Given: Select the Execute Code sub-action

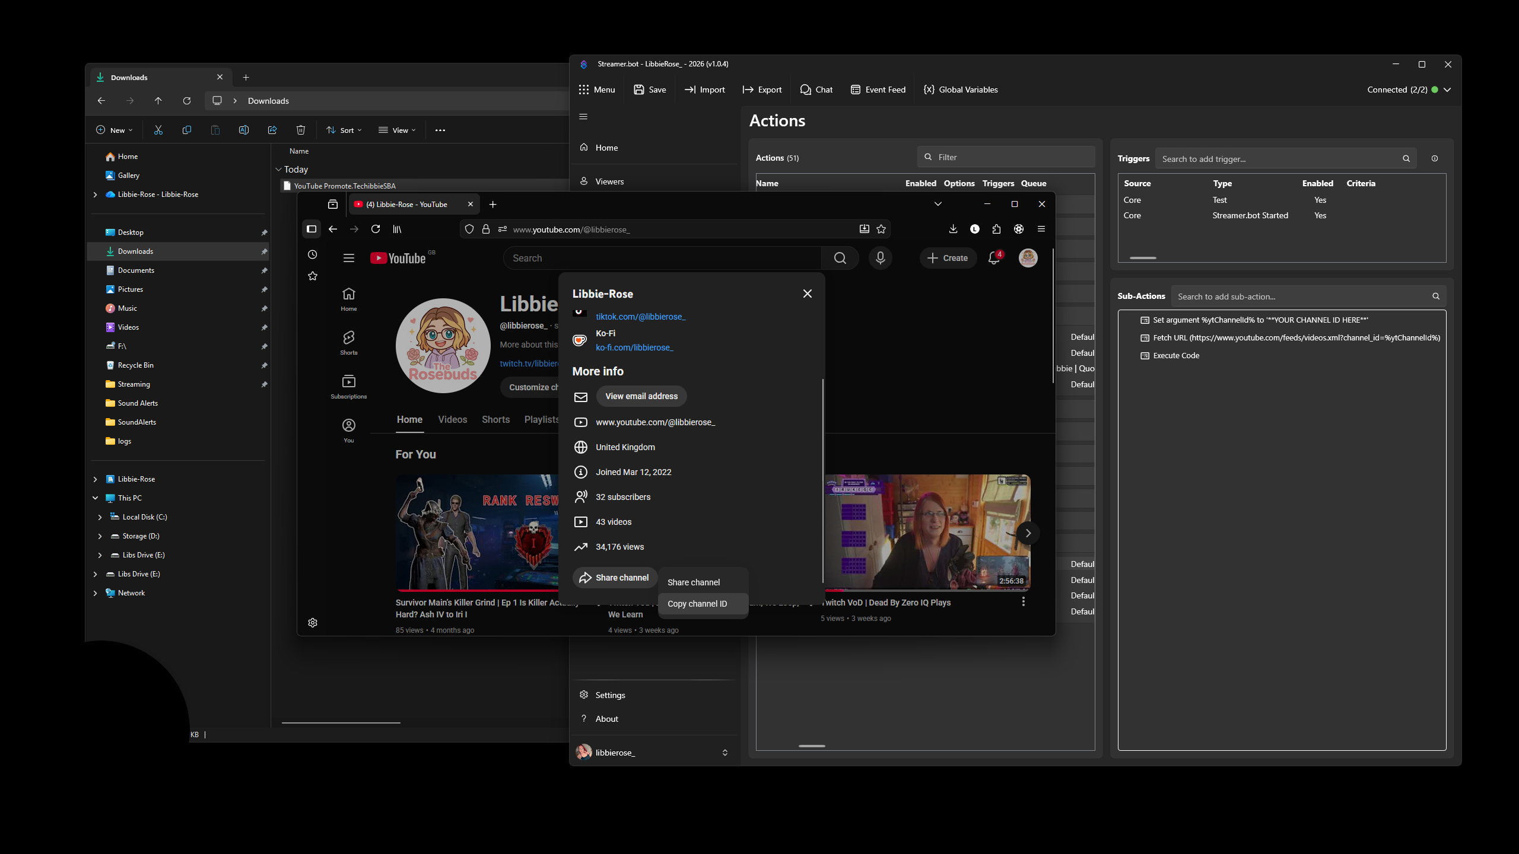Looking at the screenshot, I should point(1170,356).
